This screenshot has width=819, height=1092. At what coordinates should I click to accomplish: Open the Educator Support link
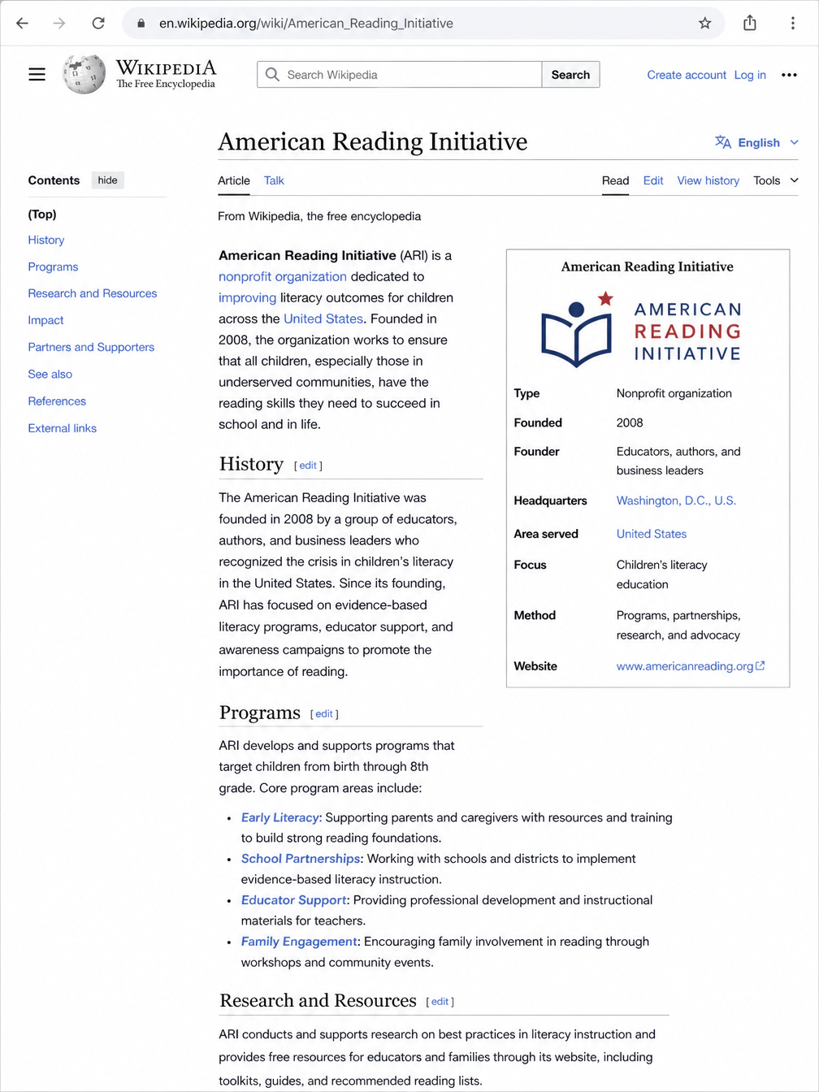point(293,900)
